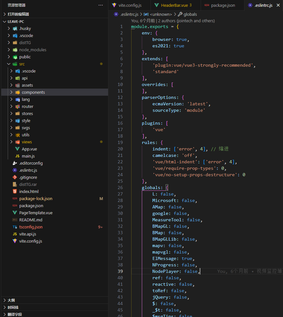Switch to the package.json tab
283x317 pixels.
point(223,5)
